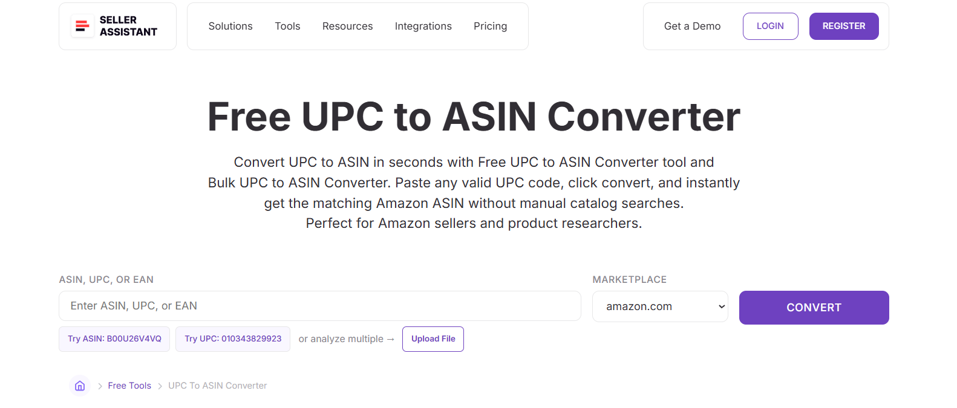This screenshot has height=408, width=957.
Task: Click the REGISTER button
Action: click(843, 26)
